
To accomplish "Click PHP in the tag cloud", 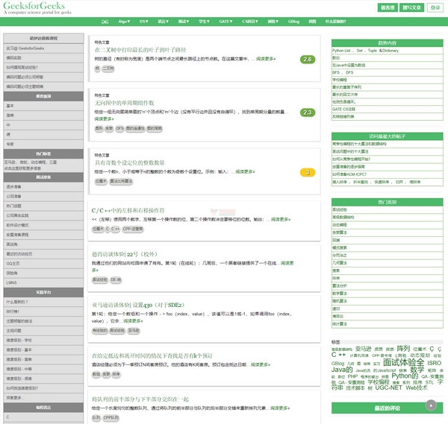I will [x=352, y=376].
